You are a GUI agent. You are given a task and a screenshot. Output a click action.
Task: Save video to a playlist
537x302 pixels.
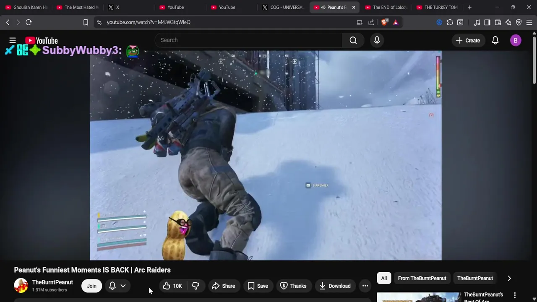258,286
